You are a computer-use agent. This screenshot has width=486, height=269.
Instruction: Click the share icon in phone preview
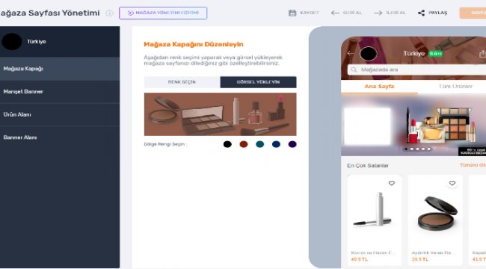[482, 54]
